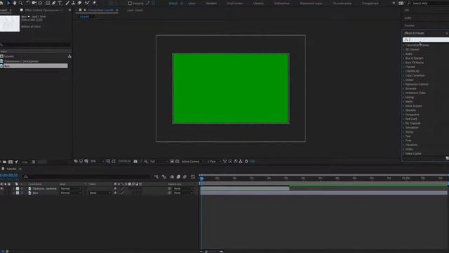Open track matte dropdown of second layer
The width and height of the screenshot is (449, 253).
(x=100, y=193)
